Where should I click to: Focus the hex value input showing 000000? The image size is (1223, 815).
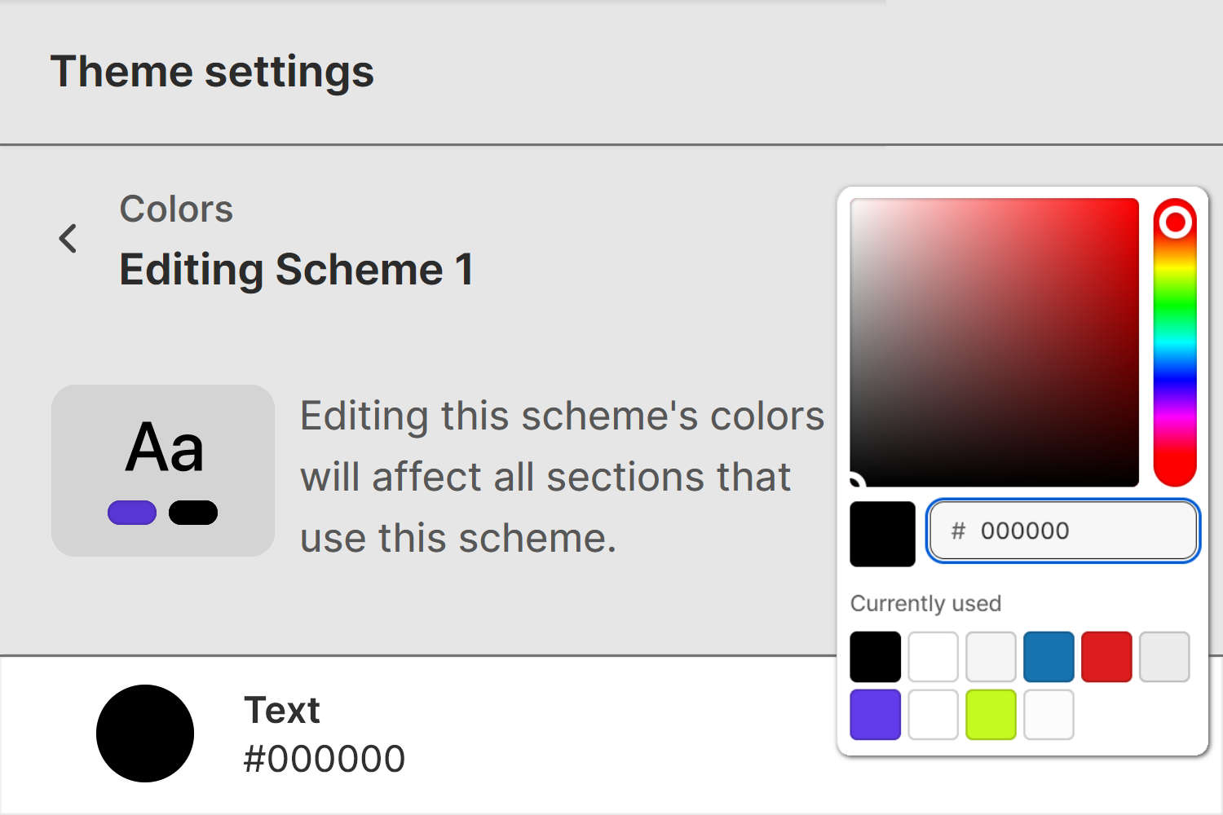coord(1060,531)
